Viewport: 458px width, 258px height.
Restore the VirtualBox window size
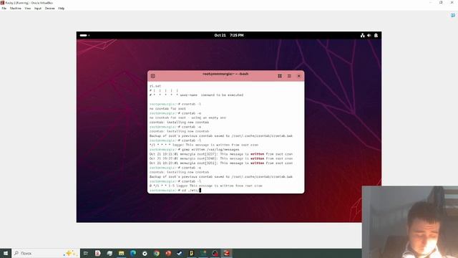point(441,2)
